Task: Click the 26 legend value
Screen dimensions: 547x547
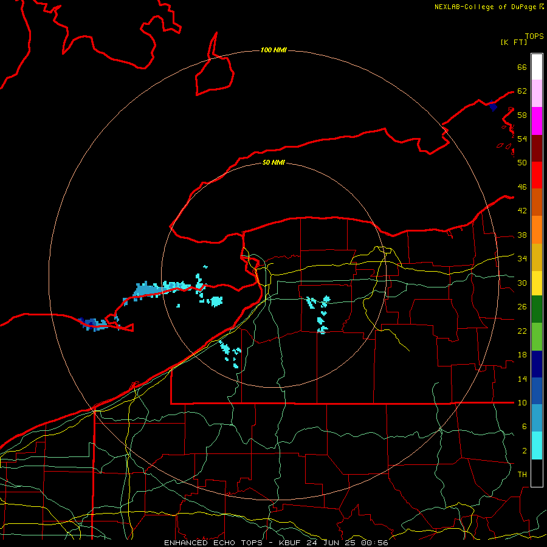Action: pyautogui.click(x=522, y=307)
